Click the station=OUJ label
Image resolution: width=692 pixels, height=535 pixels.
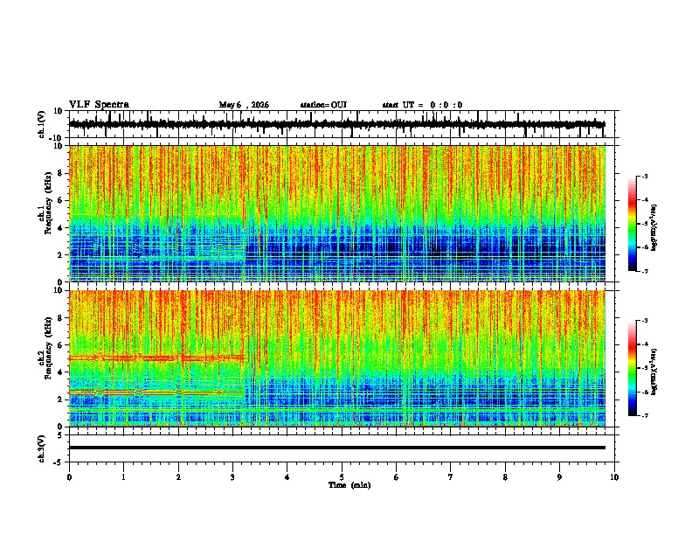coord(323,105)
